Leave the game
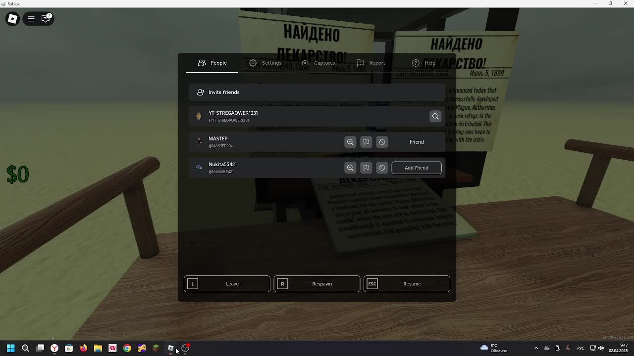The height and width of the screenshot is (356, 634). pos(227,284)
